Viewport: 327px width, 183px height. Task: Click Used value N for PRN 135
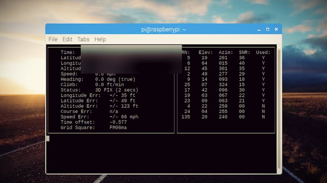point(263,117)
